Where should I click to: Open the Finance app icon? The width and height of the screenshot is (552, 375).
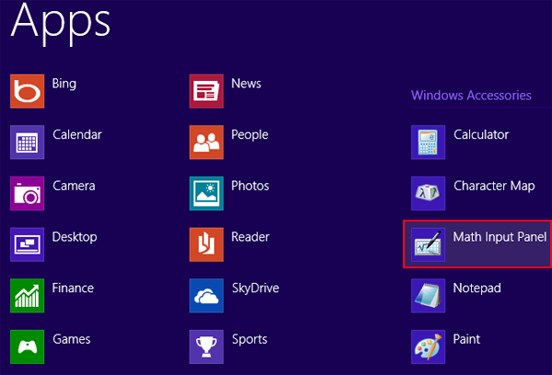coord(27,296)
